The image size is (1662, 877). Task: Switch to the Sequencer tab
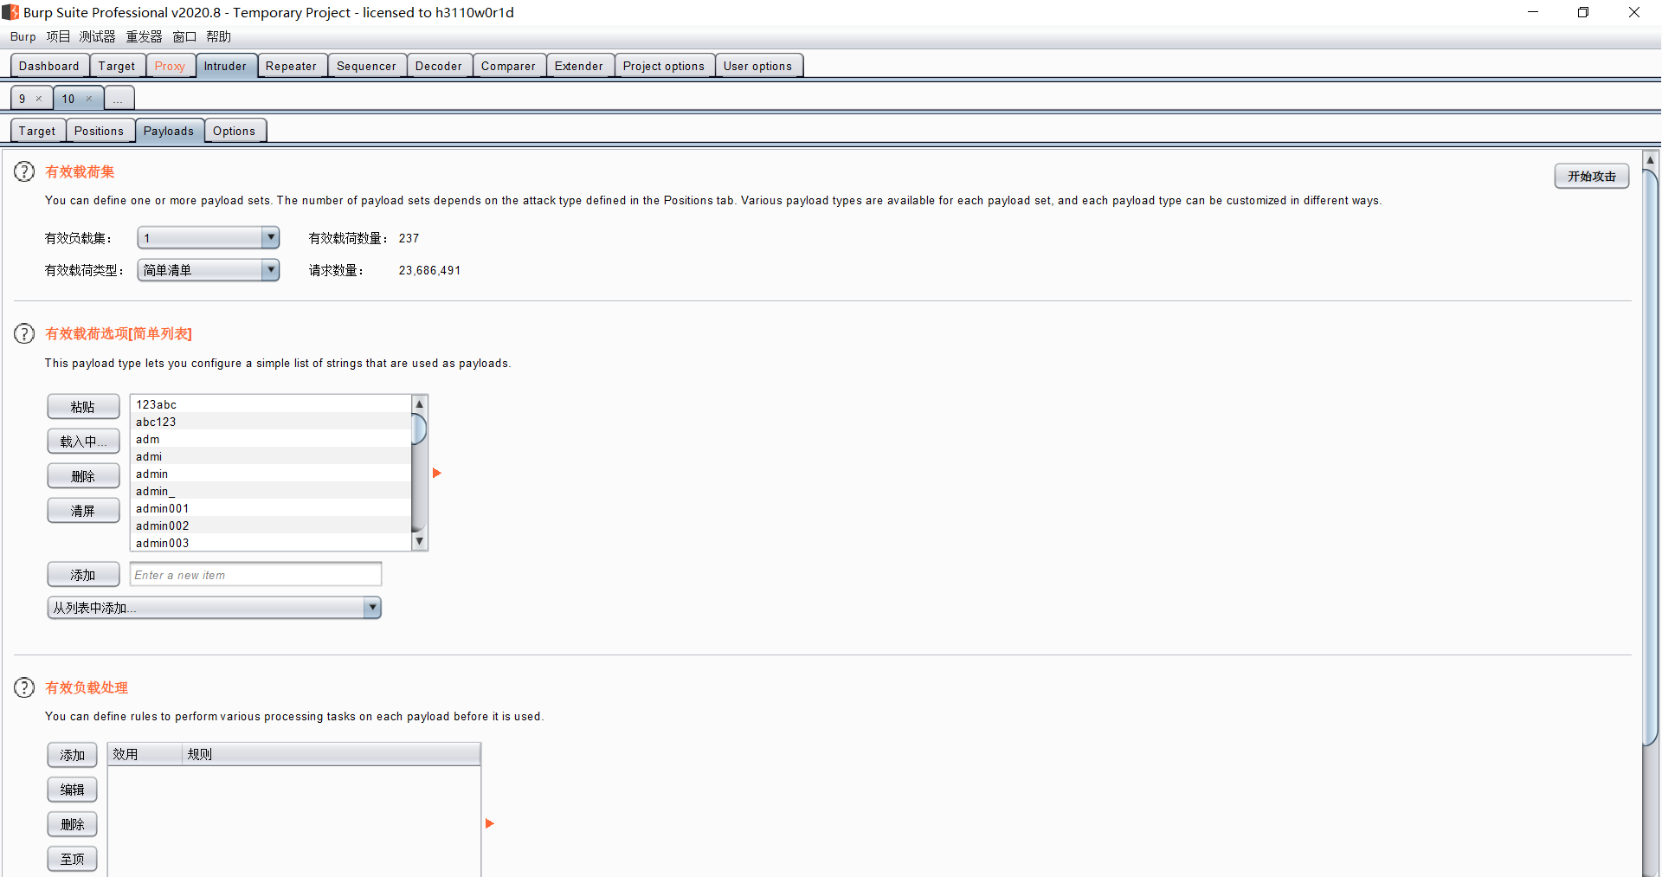tap(366, 66)
